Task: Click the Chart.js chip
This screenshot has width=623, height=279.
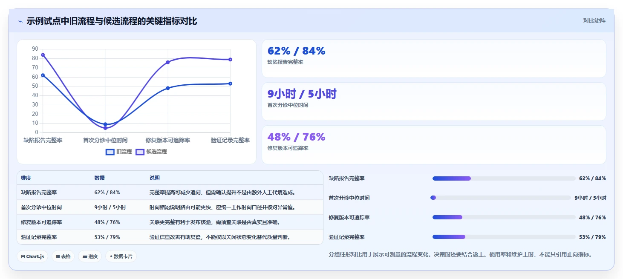Action: (x=32, y=256)
